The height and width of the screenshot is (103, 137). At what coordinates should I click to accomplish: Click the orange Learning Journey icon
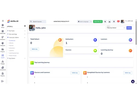(x=130, y=51)
